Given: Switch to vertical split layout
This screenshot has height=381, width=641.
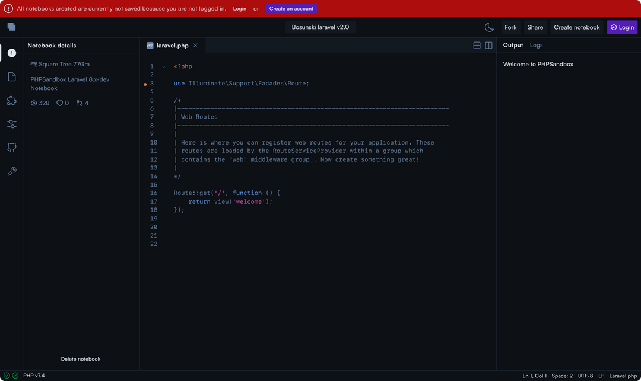Looking at the screenshot, I should point(488,46).
